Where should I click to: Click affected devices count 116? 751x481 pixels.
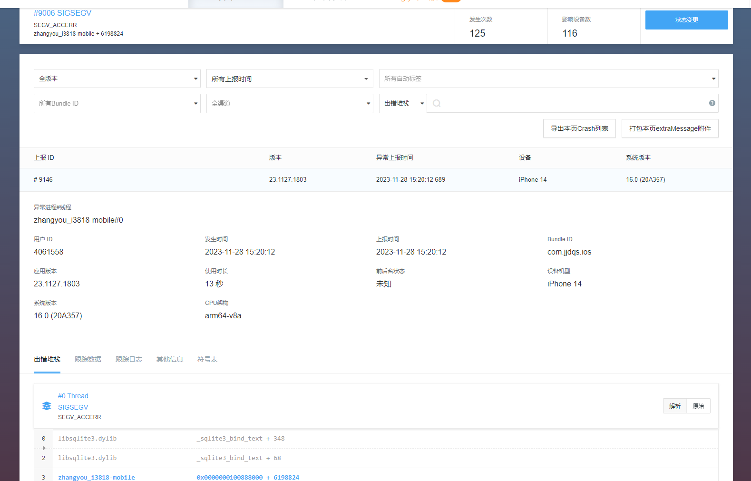coord(570,33)
